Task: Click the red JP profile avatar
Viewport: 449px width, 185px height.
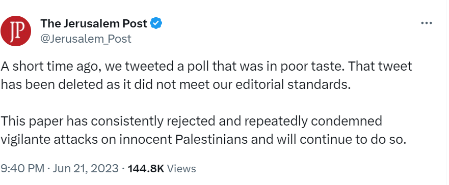Action: (16, 31)
